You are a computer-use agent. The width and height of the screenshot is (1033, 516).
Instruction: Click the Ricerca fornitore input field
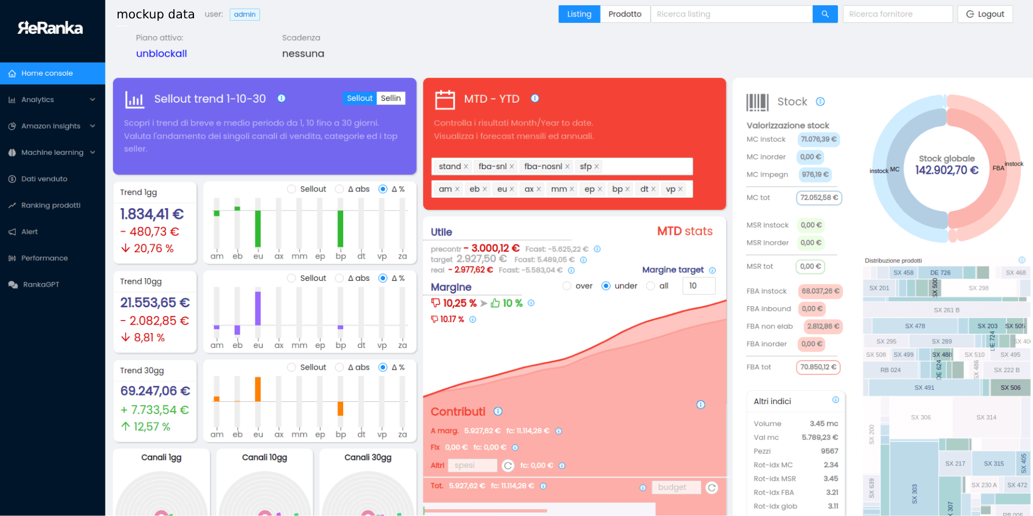click(897, 14)
